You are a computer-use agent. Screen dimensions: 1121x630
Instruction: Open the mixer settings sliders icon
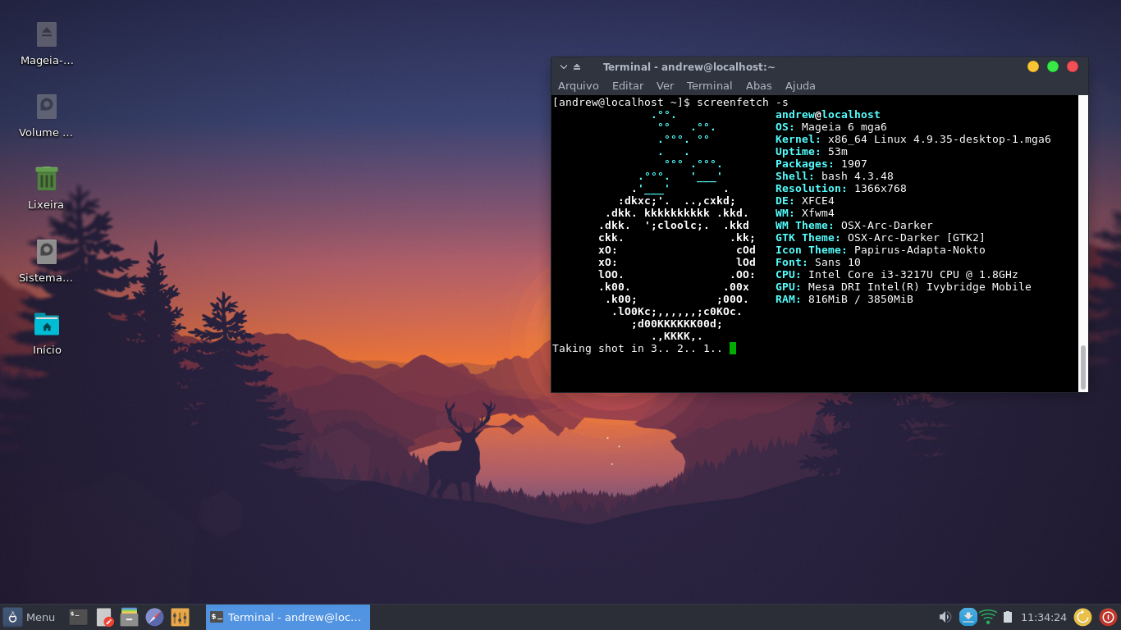180,617
